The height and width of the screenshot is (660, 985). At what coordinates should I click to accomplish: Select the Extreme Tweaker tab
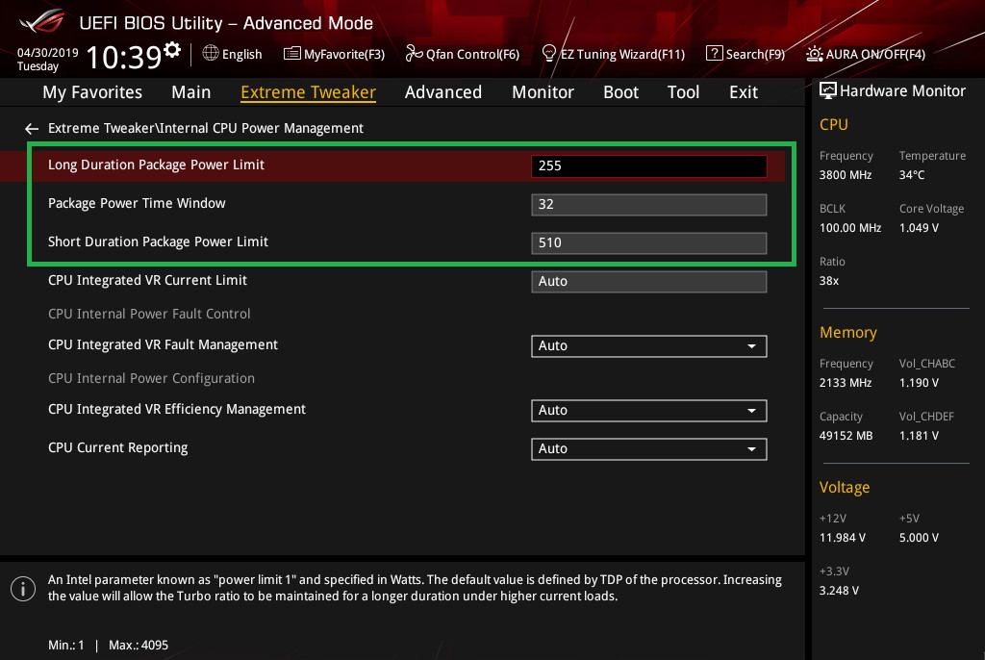[x=308, y=92]
